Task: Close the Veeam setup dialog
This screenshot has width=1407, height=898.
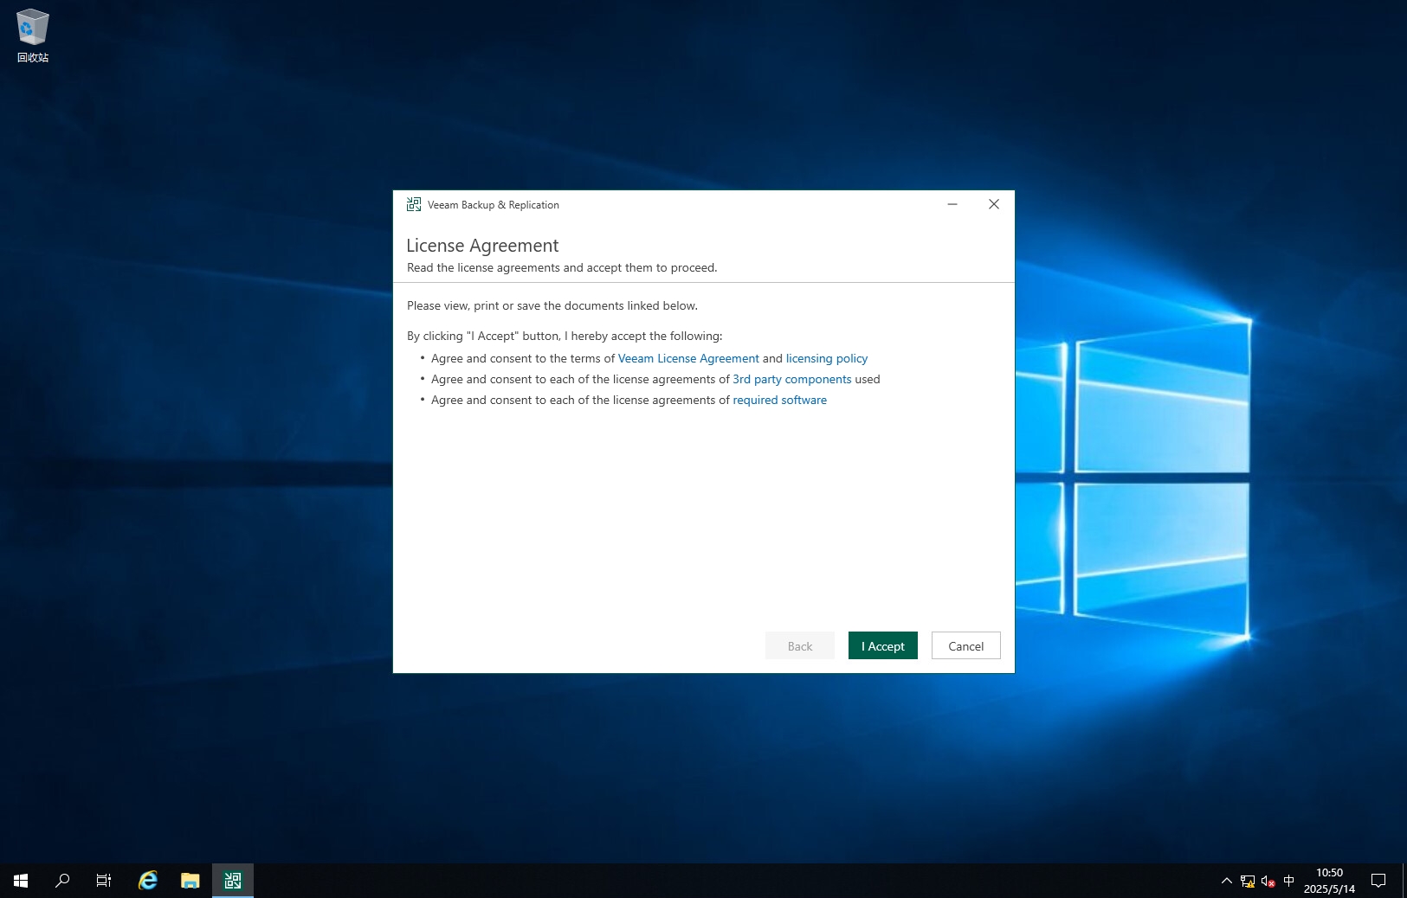Action: point(993,205)
